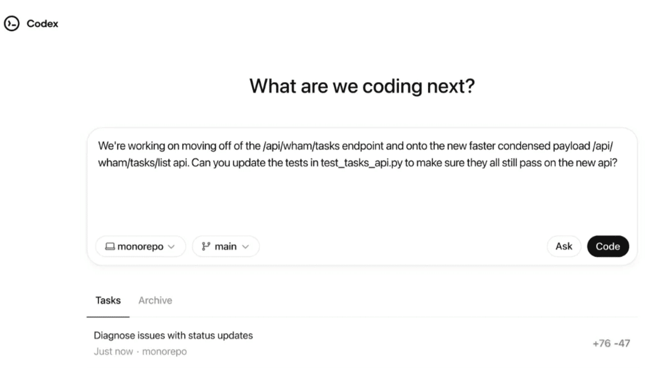
Task: Click the Codex wordmark text
Action: click(43, 24)
